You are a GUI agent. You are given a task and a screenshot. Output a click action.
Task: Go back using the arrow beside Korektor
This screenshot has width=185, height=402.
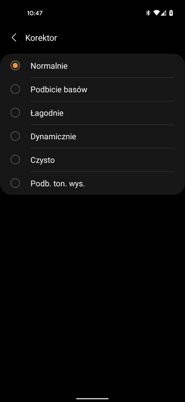coord(14,38)
